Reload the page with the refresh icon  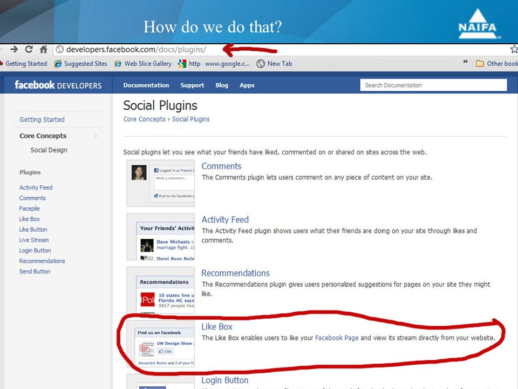pos(29,50)
